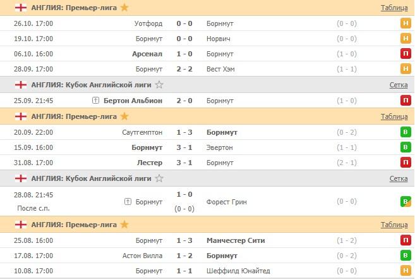
Task: Click the advancement arrow icon beside Бертон Альбион
Action: point(96,101)
